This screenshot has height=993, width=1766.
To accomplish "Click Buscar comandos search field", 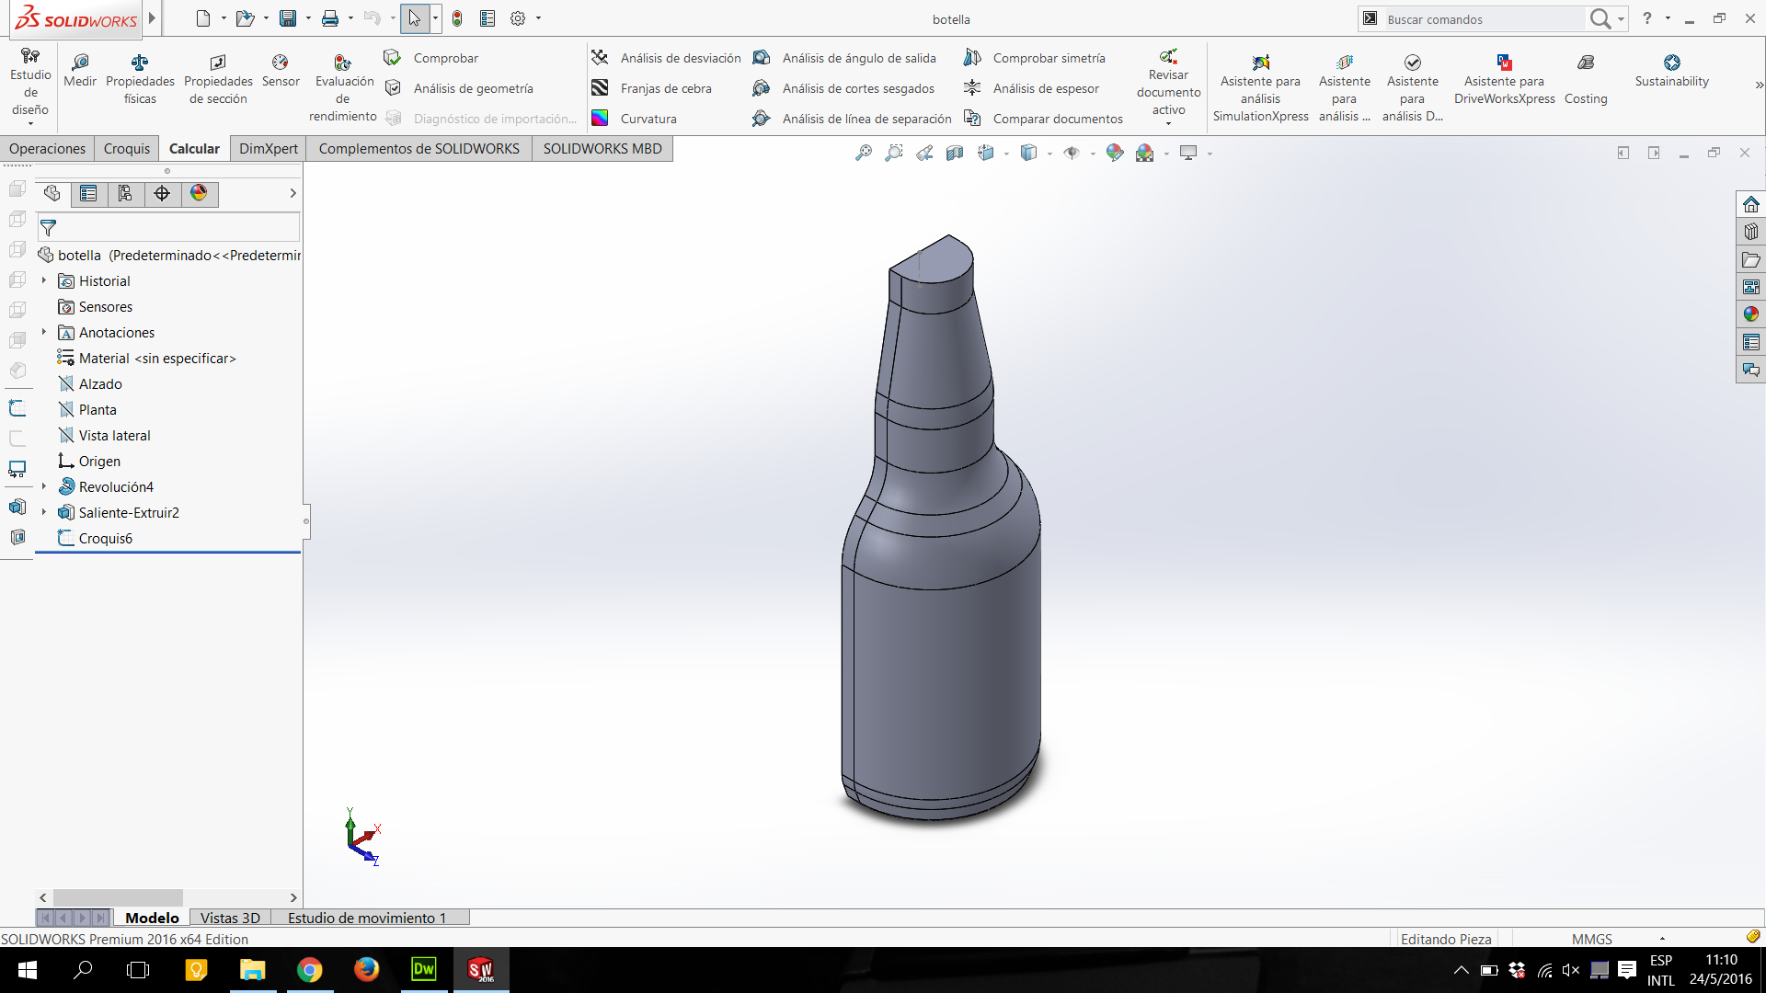I will tap(1483, 19).
